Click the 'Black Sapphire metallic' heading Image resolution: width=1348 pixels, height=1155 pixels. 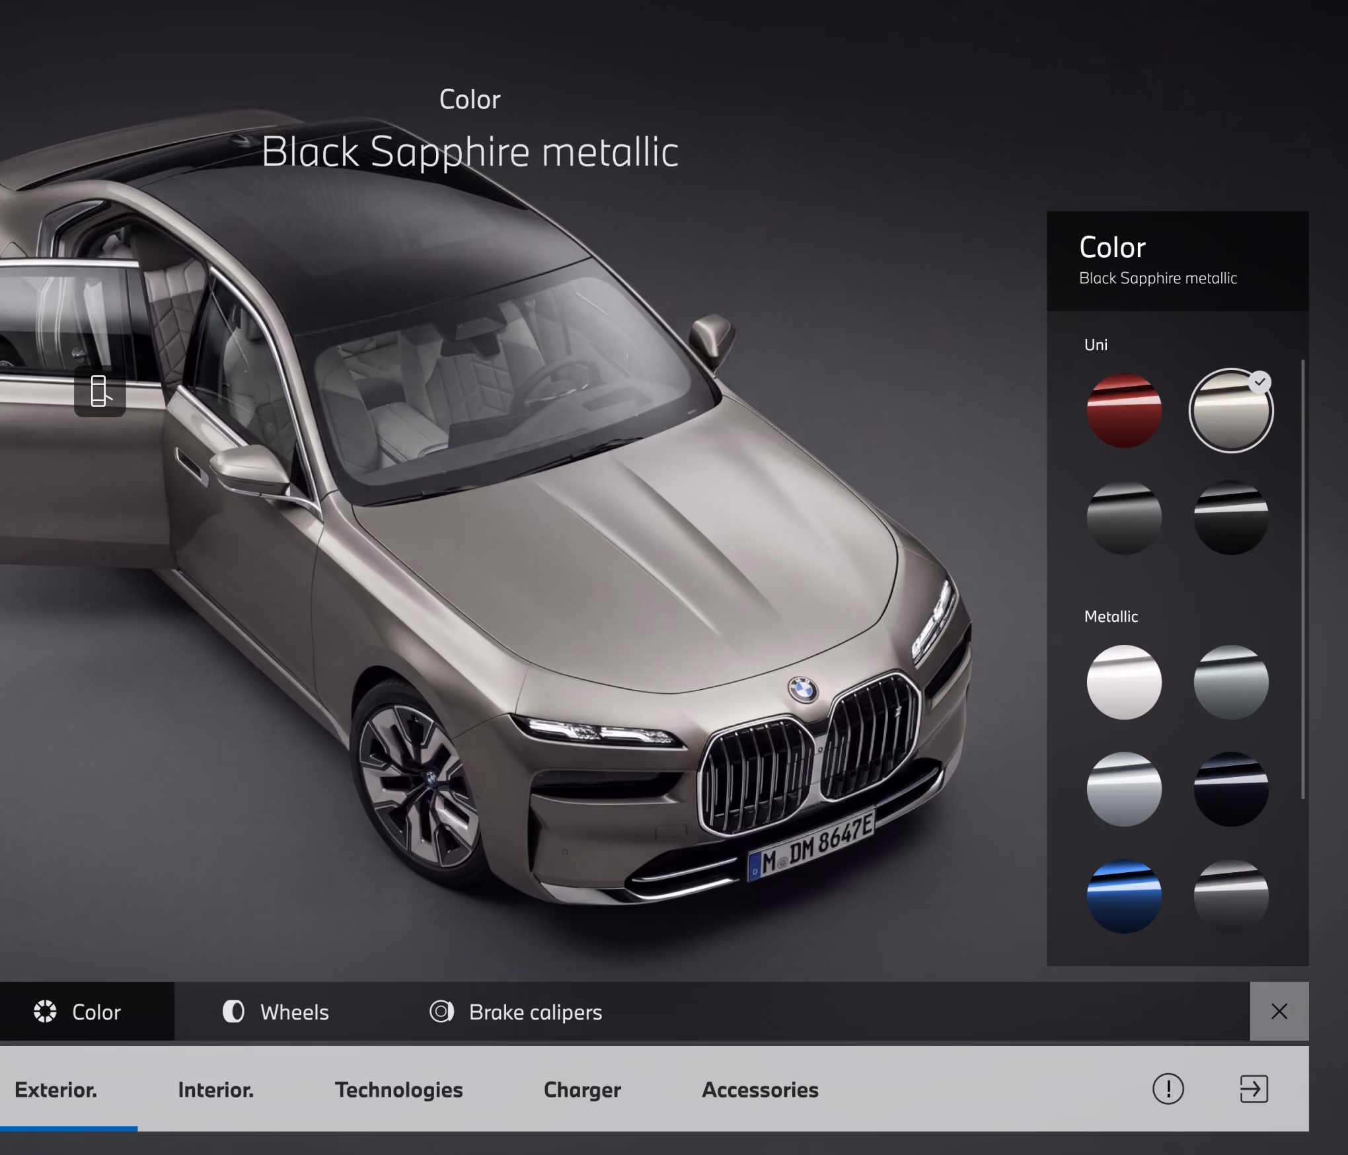(470, 152)
